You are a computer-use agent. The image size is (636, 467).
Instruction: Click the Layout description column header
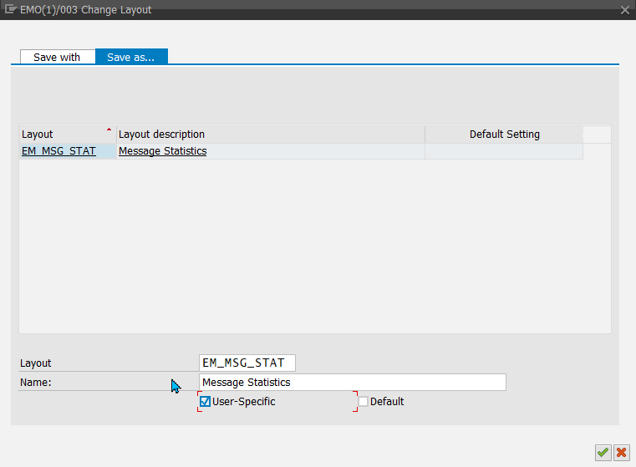pyautogui.click(x=271, y=135)
